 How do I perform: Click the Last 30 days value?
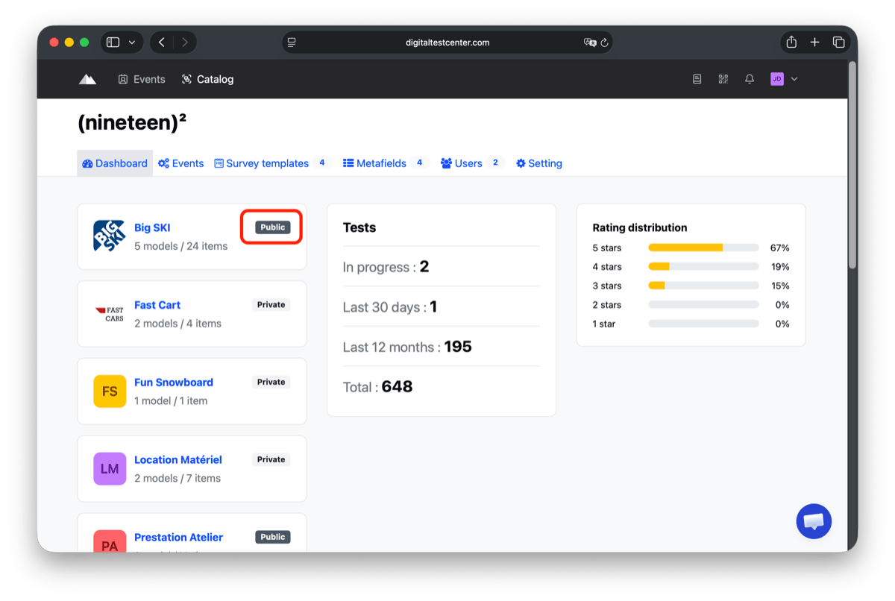click(x=433, y=307)
